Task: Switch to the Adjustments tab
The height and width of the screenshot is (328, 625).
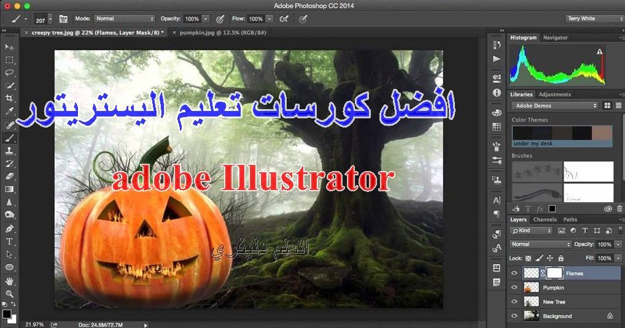Action: tap(554, 94)
